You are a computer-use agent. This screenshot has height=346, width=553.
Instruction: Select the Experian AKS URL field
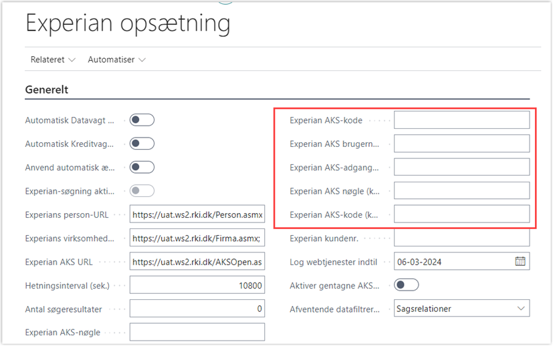click(x=197, y=261)
